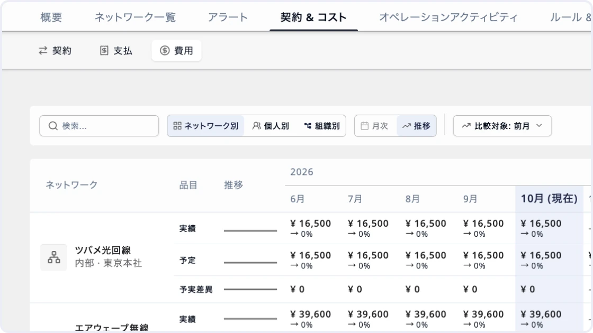Click the 10月 予実差異 ¥0 cell
593x333 pixels.
[528, 290]
